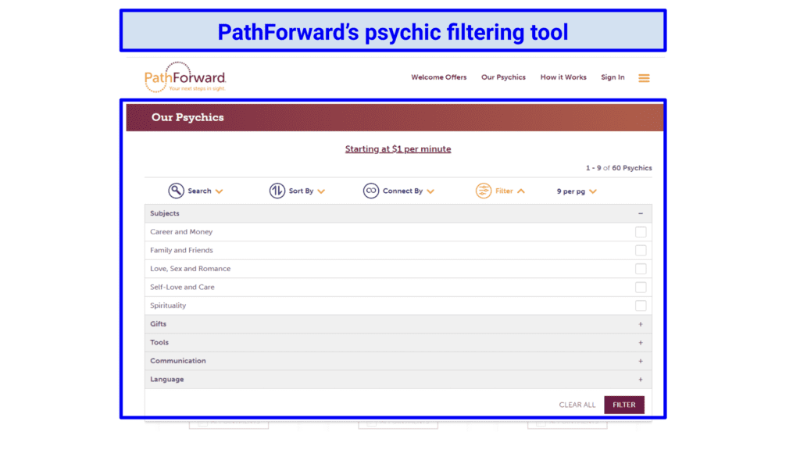Click the Career and Money label
Screen dimensions: 800x450
click(x=181, y=231)
